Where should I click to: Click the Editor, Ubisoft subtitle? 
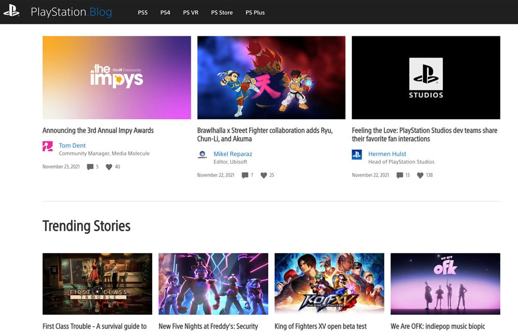click(x=231, y=162)
